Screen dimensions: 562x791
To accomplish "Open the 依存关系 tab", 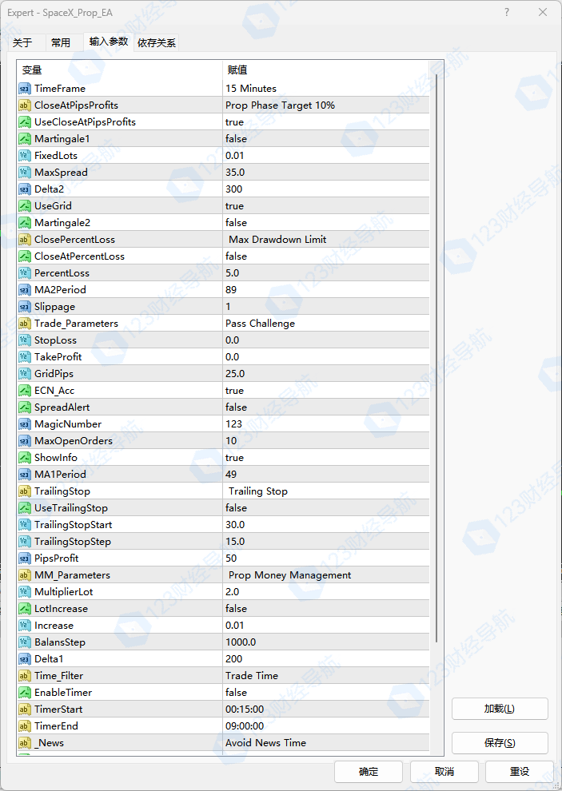I will 157,43.
